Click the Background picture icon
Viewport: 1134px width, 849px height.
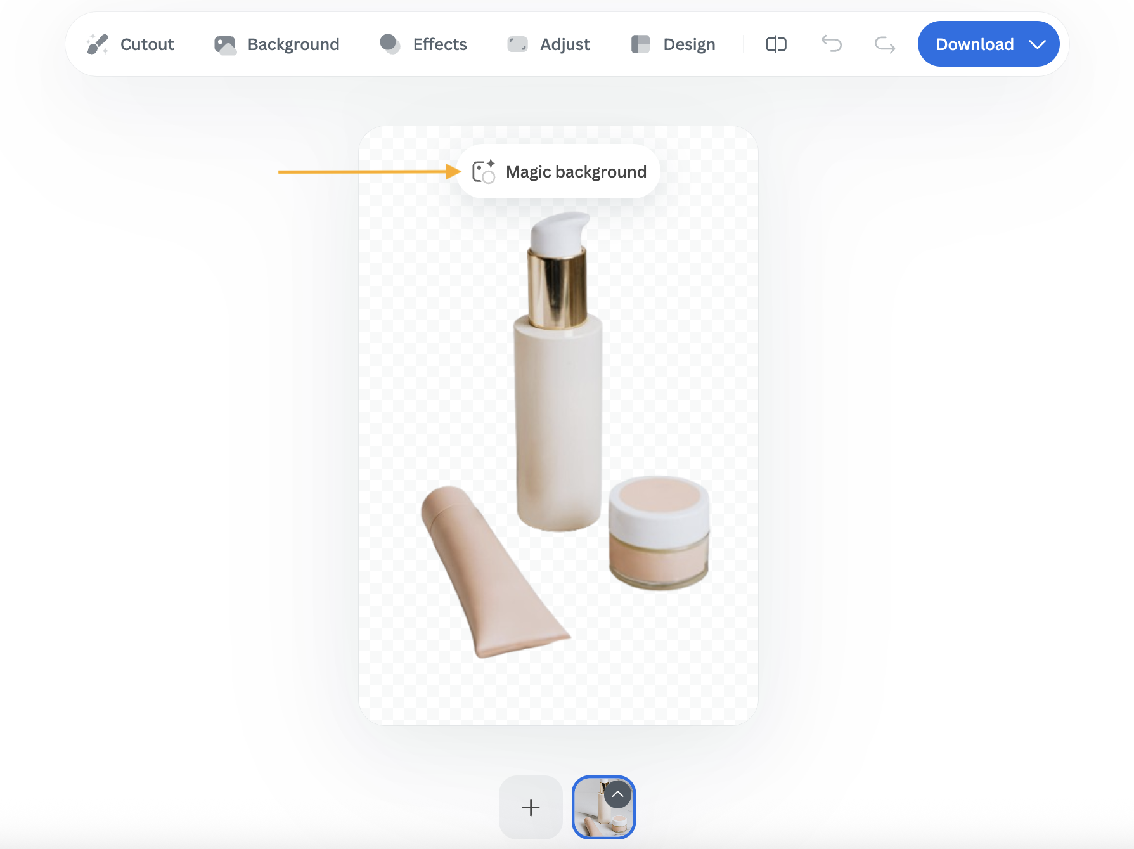point(225,44)
